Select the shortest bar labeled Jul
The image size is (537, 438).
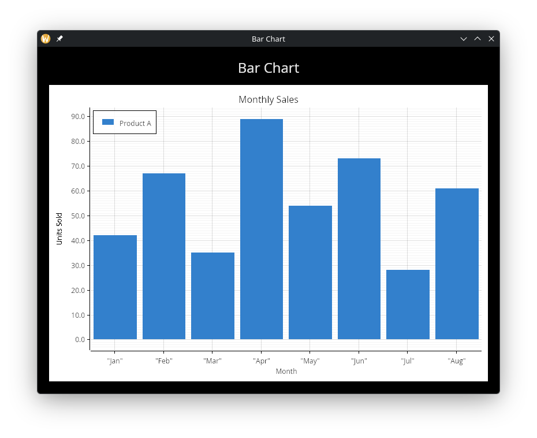[x=408, y=303]
